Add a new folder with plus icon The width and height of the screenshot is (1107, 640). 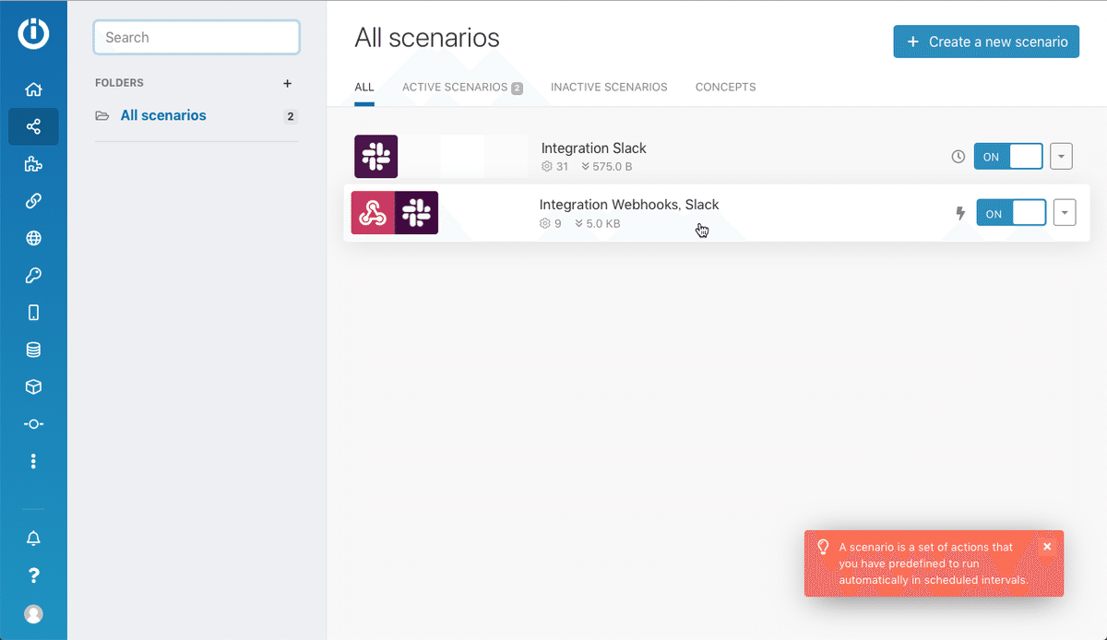coord(287,83)
